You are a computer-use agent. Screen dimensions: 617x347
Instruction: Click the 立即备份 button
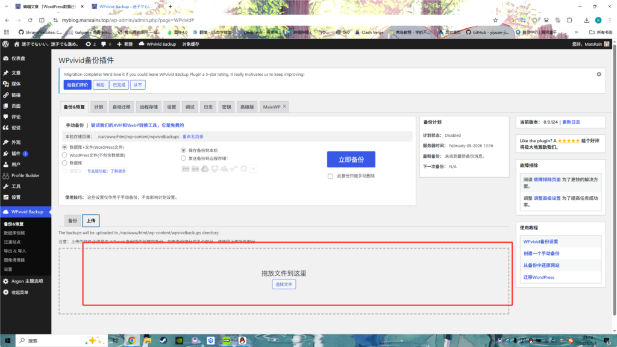[x=351, y=159]
